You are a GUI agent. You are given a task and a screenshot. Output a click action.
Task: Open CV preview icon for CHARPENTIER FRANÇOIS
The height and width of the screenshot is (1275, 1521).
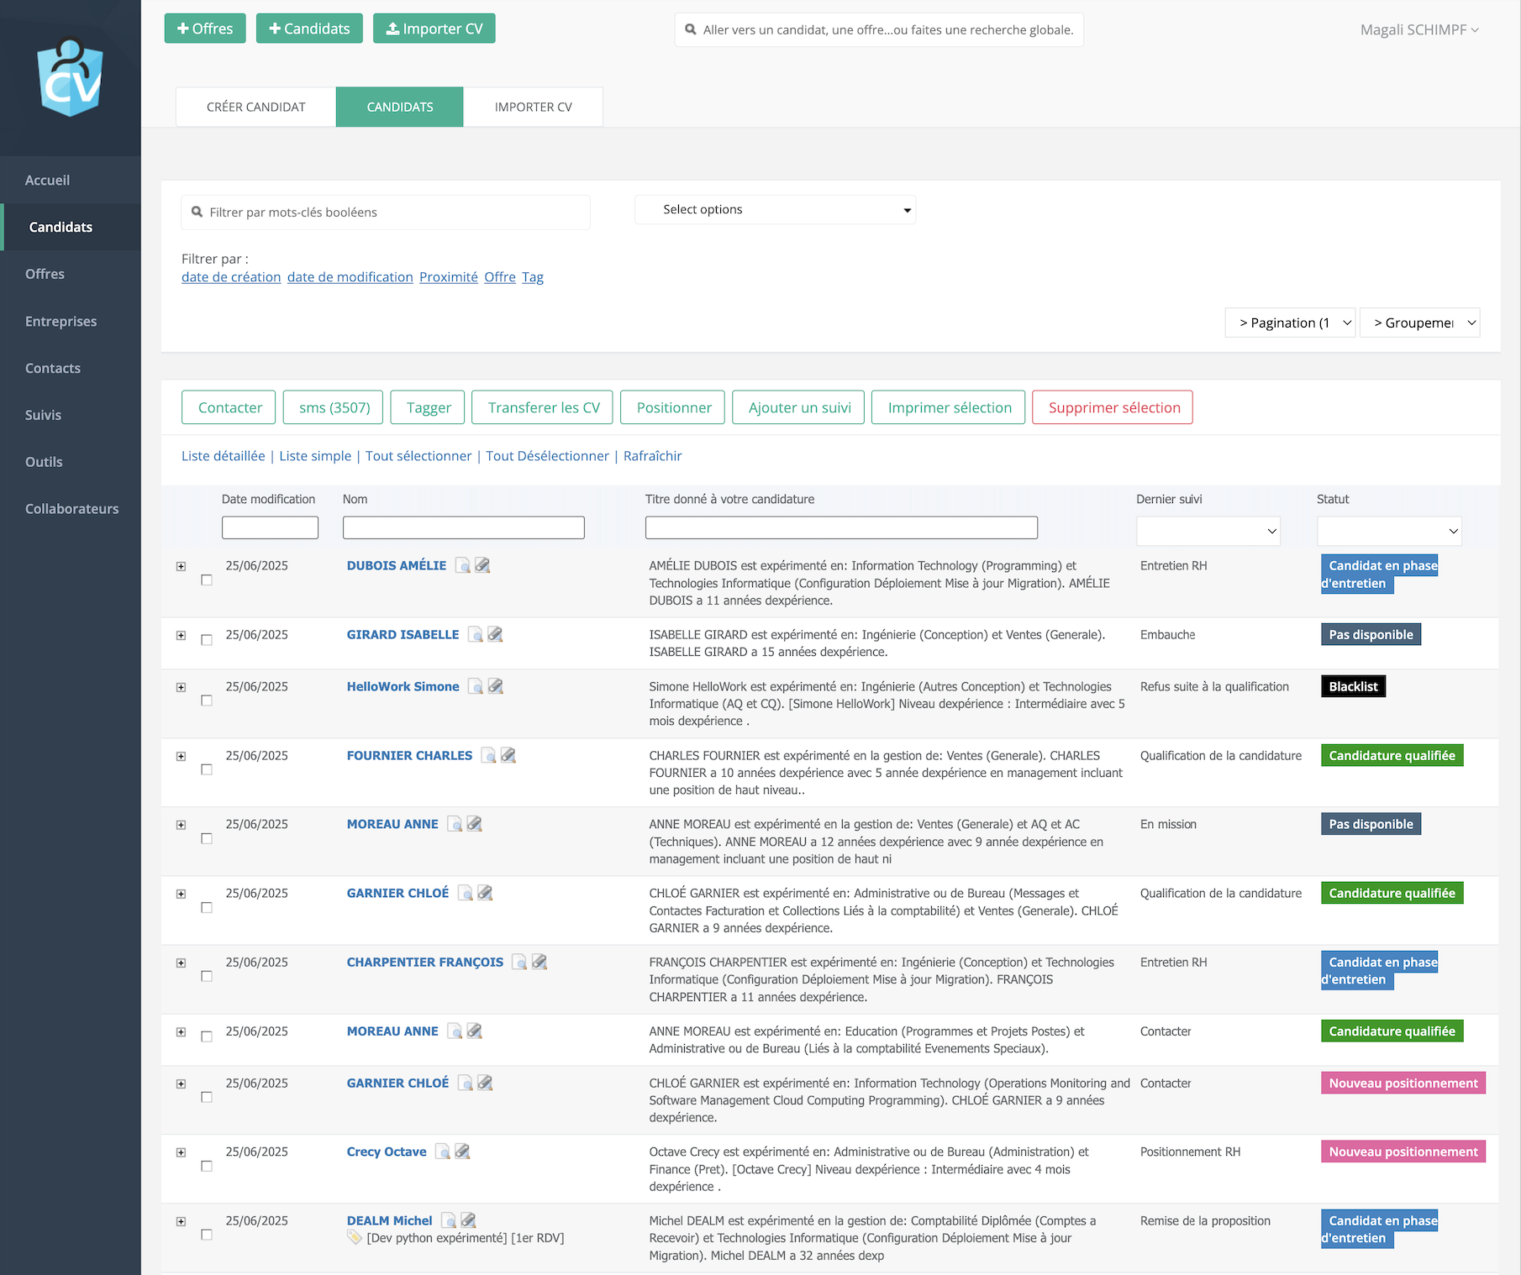click(519, 963)
